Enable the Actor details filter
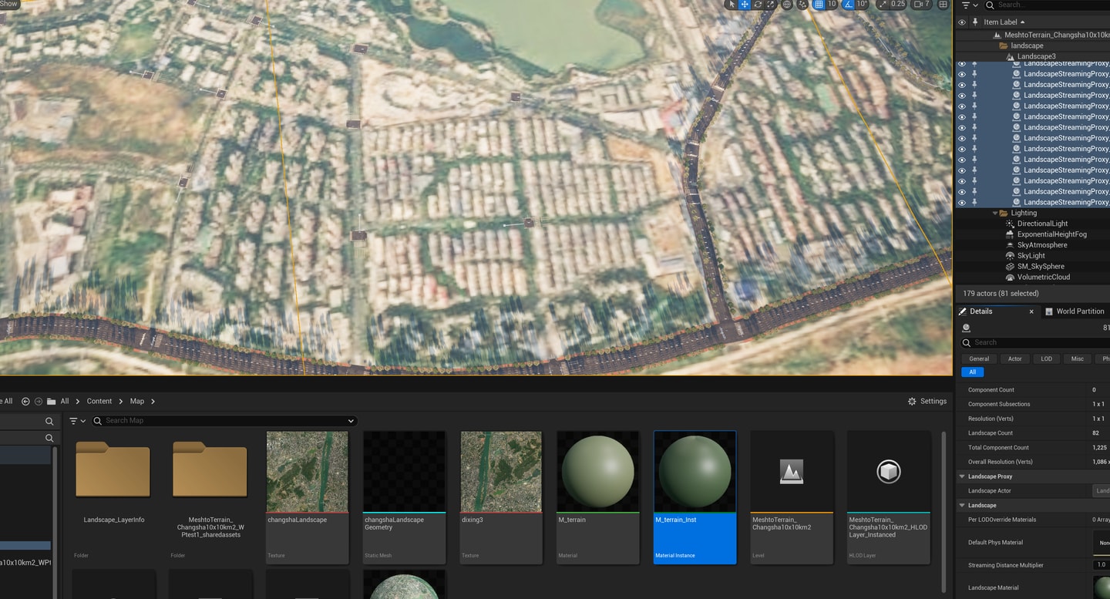Image resolution: width=1110 pixels, height=599 pixels. coord(1014,358)
